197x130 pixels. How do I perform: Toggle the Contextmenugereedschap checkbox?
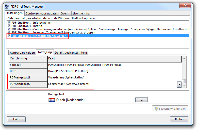pyautogui.click(x=9, y=29)
